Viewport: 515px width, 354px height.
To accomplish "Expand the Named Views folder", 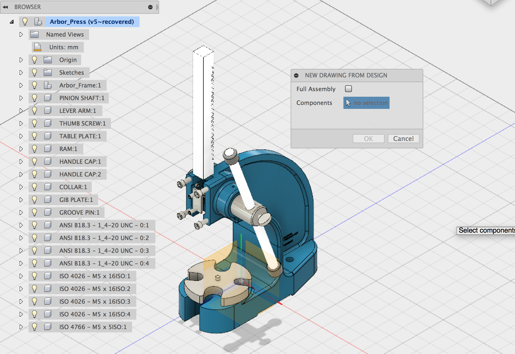I will [21, 34].
